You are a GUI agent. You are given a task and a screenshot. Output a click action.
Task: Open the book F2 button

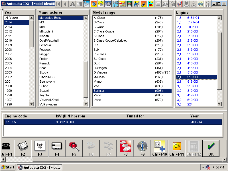click(23, 148)
